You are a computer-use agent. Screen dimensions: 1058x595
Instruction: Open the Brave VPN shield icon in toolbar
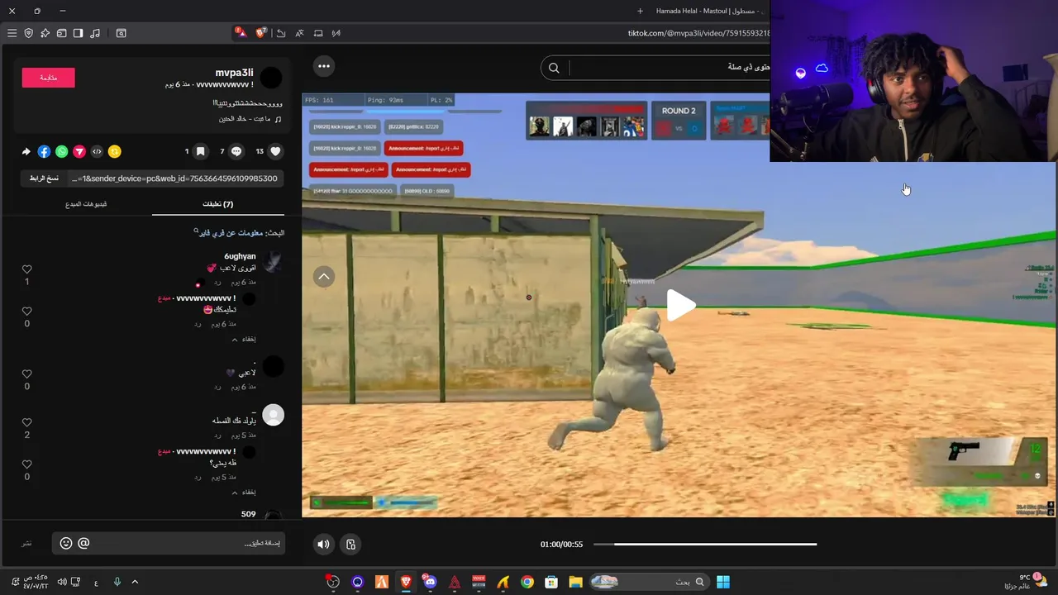coord(28,33)
